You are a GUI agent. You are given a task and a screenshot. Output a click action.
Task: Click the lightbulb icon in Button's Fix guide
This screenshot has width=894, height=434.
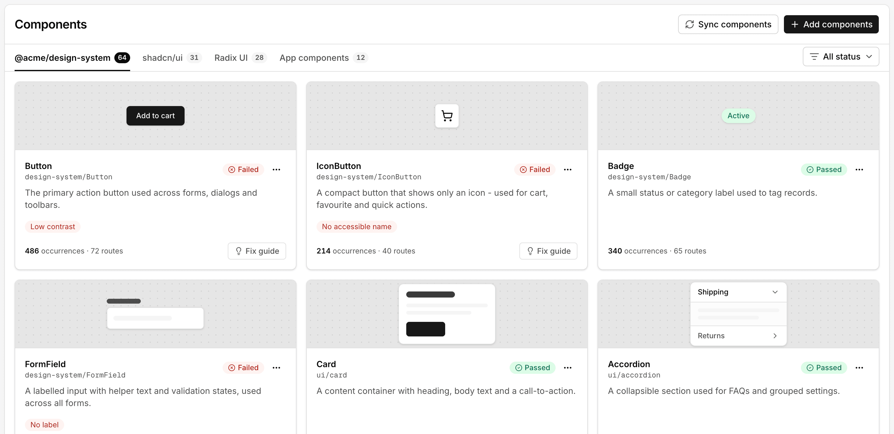[238, 251]
